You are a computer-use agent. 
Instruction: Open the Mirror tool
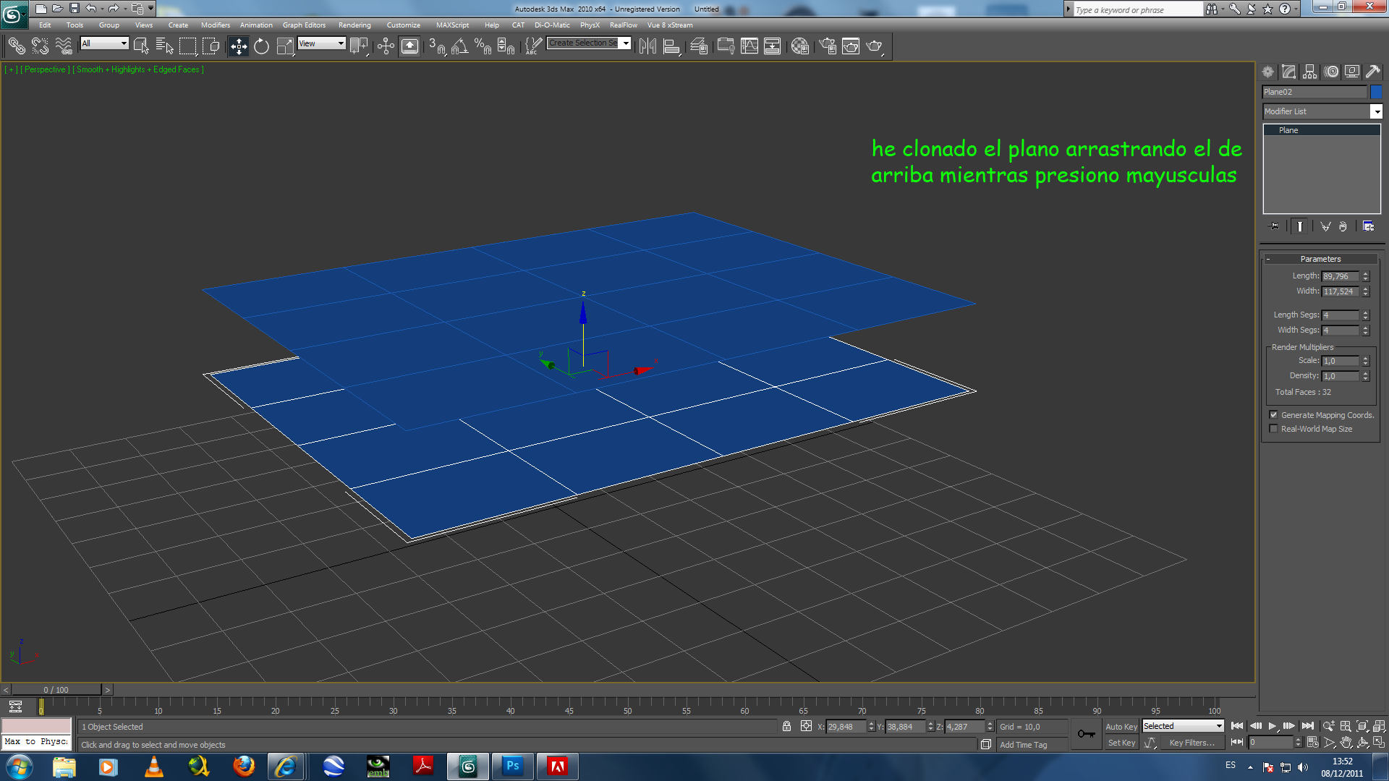[x=647, y=47]
